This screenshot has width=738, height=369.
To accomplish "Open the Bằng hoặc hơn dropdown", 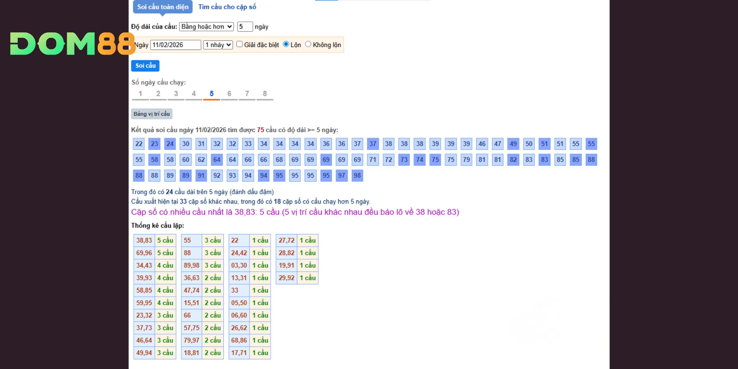I will (x=206, y=27).
